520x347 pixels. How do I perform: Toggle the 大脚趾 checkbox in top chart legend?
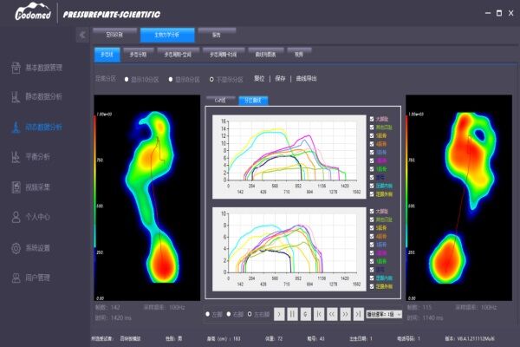click(372, 120)
